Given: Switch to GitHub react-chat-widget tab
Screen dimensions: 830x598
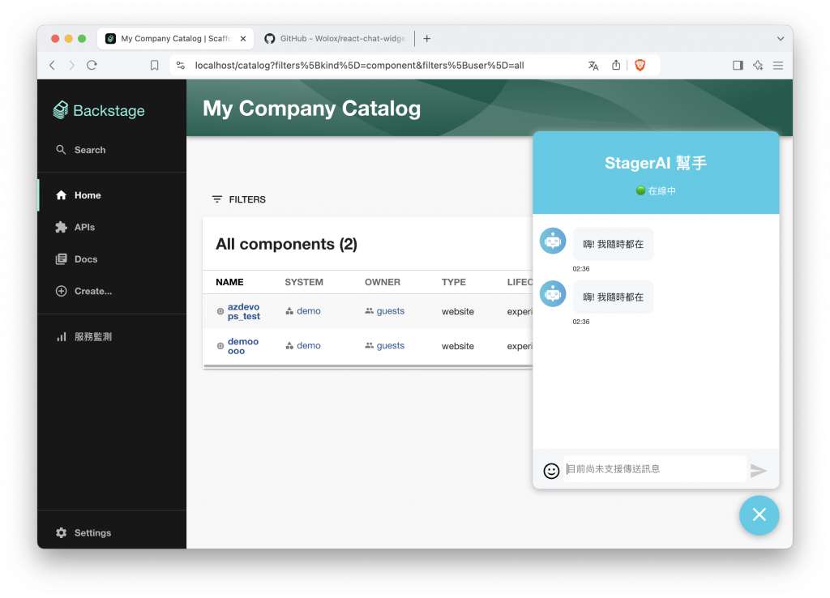Looking at the screenshot, I should coord(336,39).
